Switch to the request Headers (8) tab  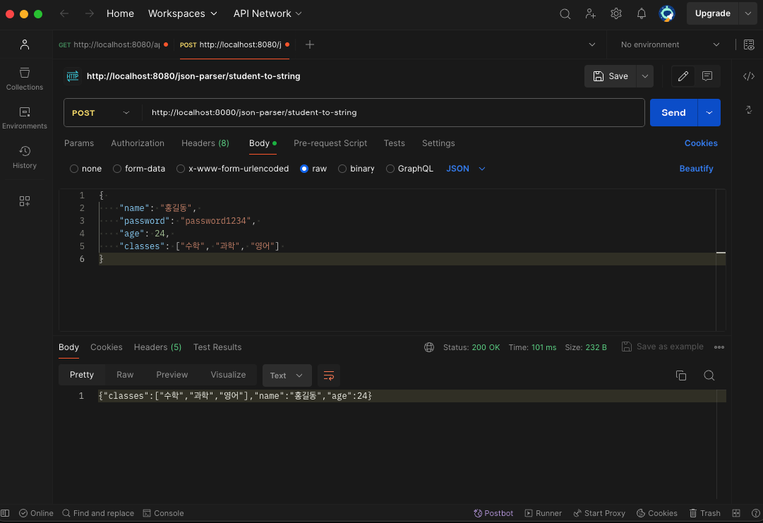205,143
